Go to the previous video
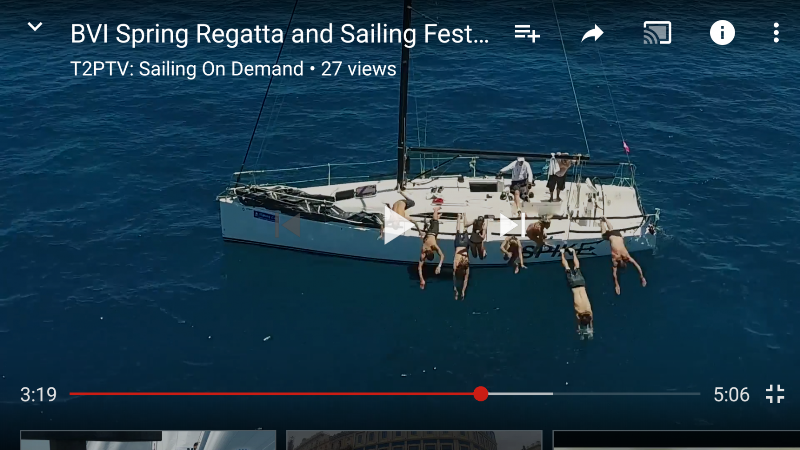 [x=288, y=225]
